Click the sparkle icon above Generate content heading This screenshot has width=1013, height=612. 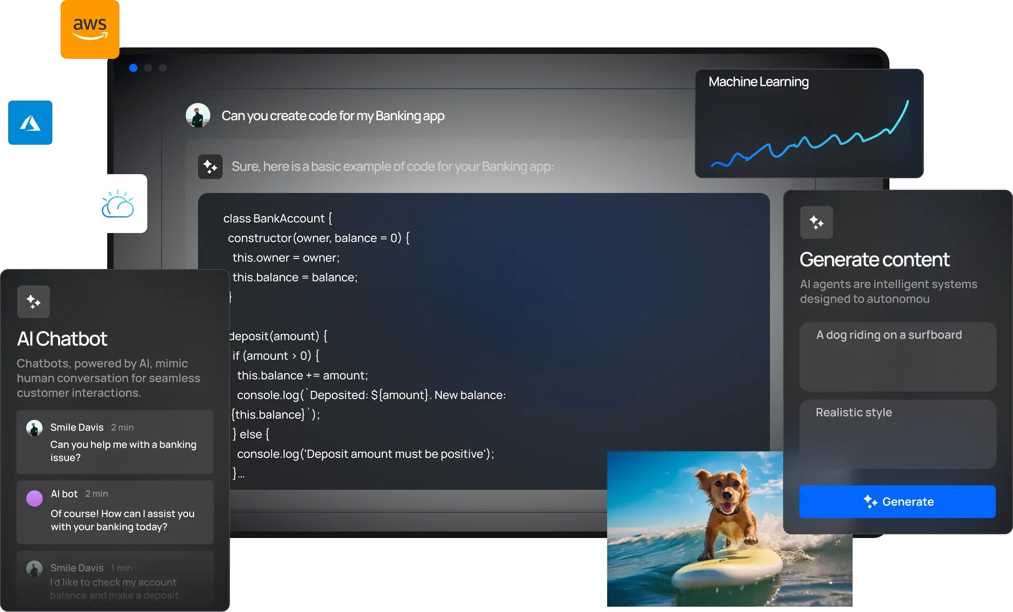point(816,222)
